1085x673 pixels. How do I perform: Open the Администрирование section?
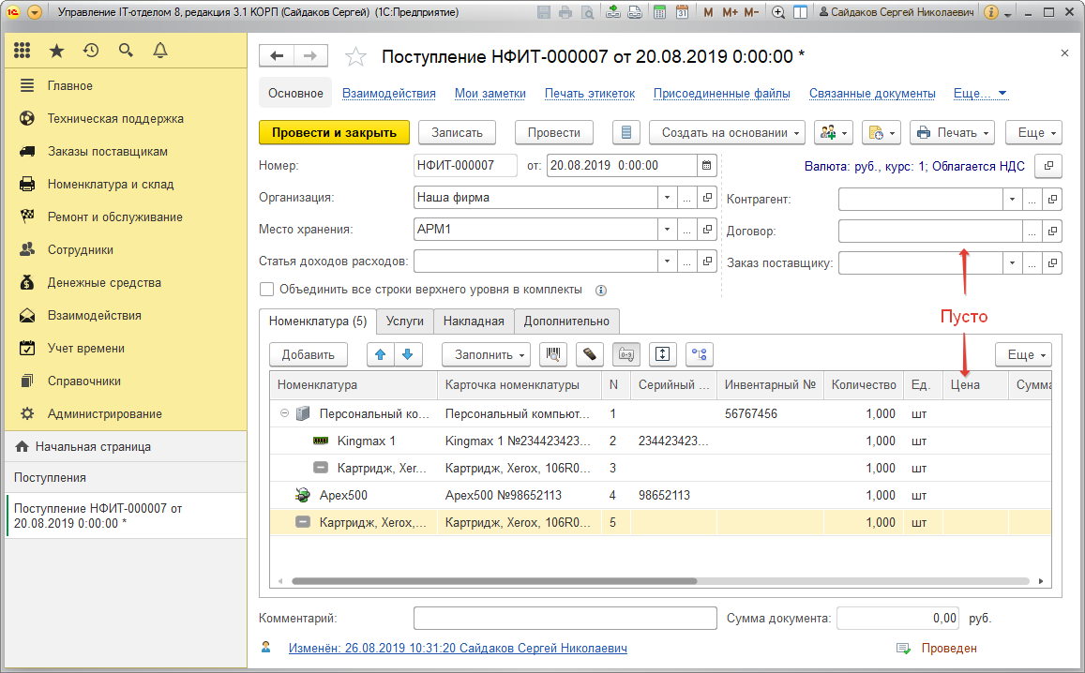point(104,413)
